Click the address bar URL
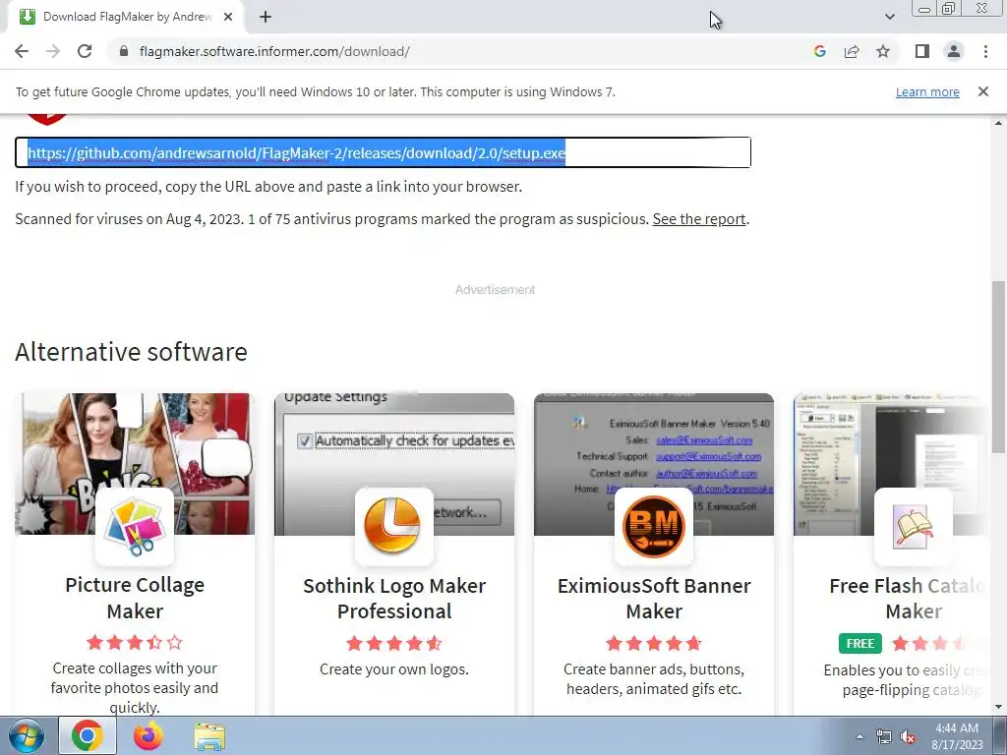The image size is (1007, 755). (274, 51)
